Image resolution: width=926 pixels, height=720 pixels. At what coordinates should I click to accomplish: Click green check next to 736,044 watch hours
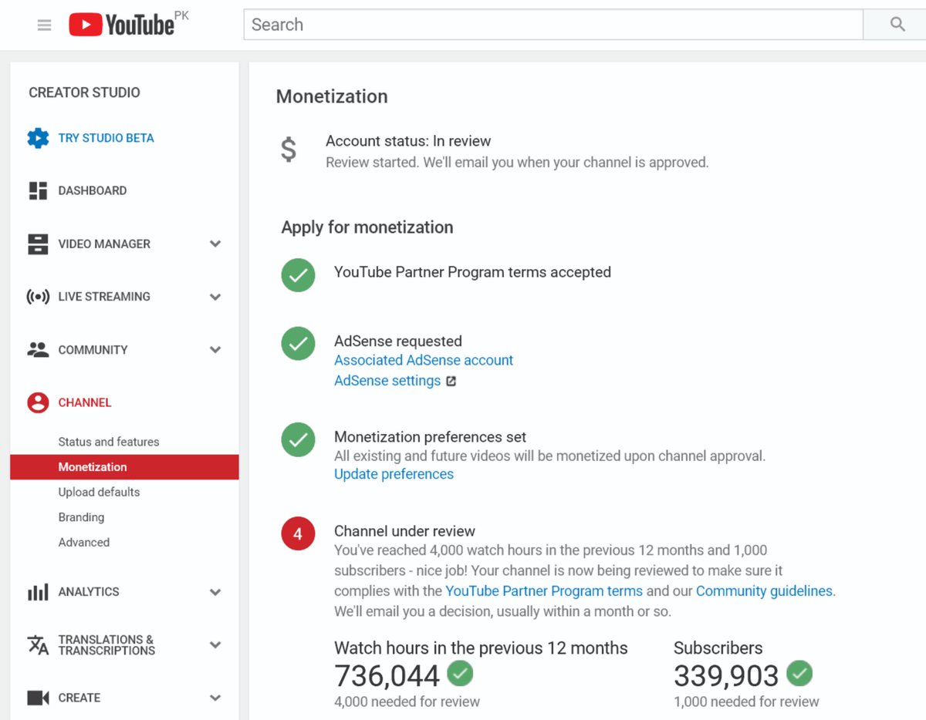[x=460, y=674]
